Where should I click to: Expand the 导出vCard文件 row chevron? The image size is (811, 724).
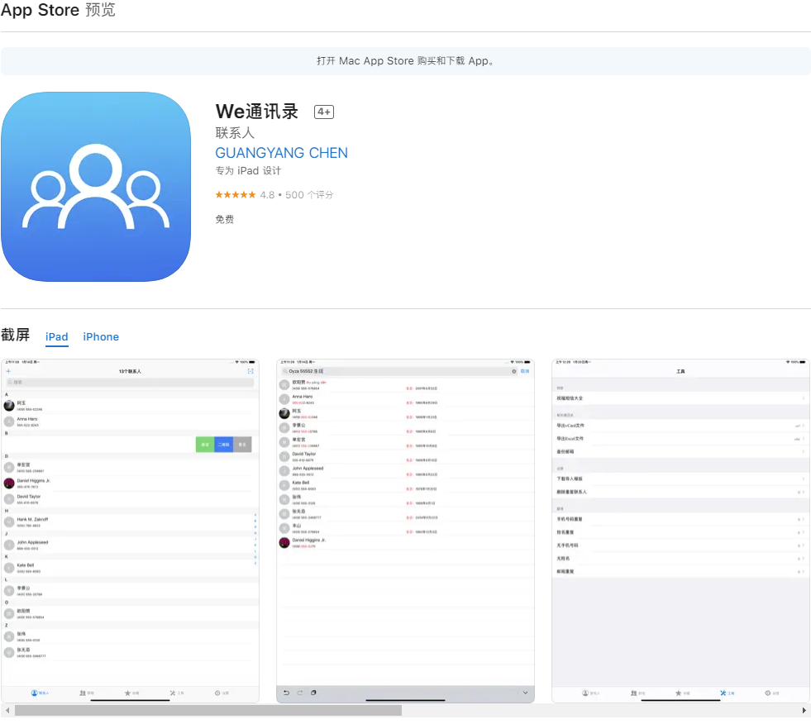tap(804, 426)
